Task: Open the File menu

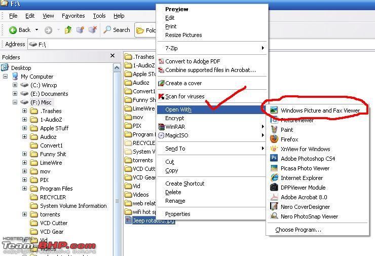Action: point(13,16)
